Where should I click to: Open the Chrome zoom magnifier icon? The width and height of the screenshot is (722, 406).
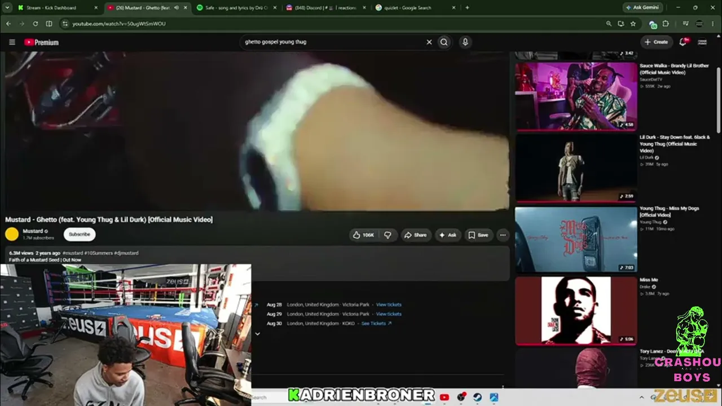coord(609,24)
